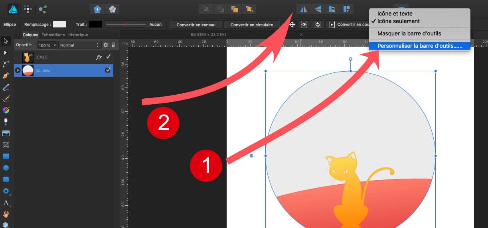Select the Node tool
This screenshot has height=228, width=488.
tap(6, 53)
